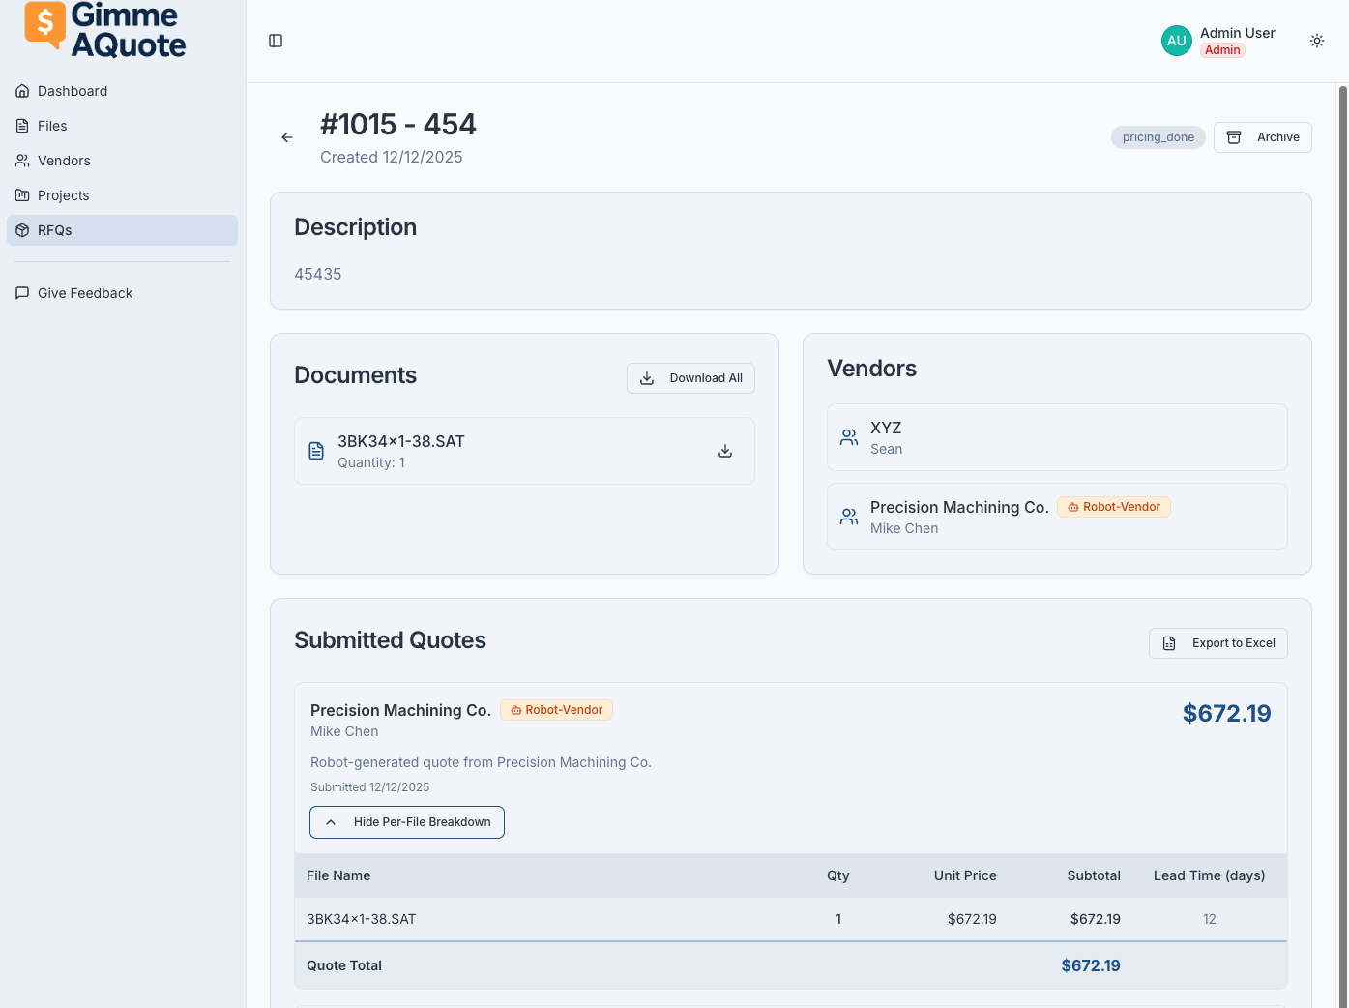This screenshot has height=1008, width=1349.
Task: Navigate to Projects section
Action: [x=63, y=195]
